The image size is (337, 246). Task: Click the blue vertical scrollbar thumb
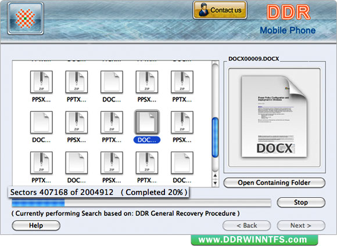pyautogui.click(x=215, y=138)
